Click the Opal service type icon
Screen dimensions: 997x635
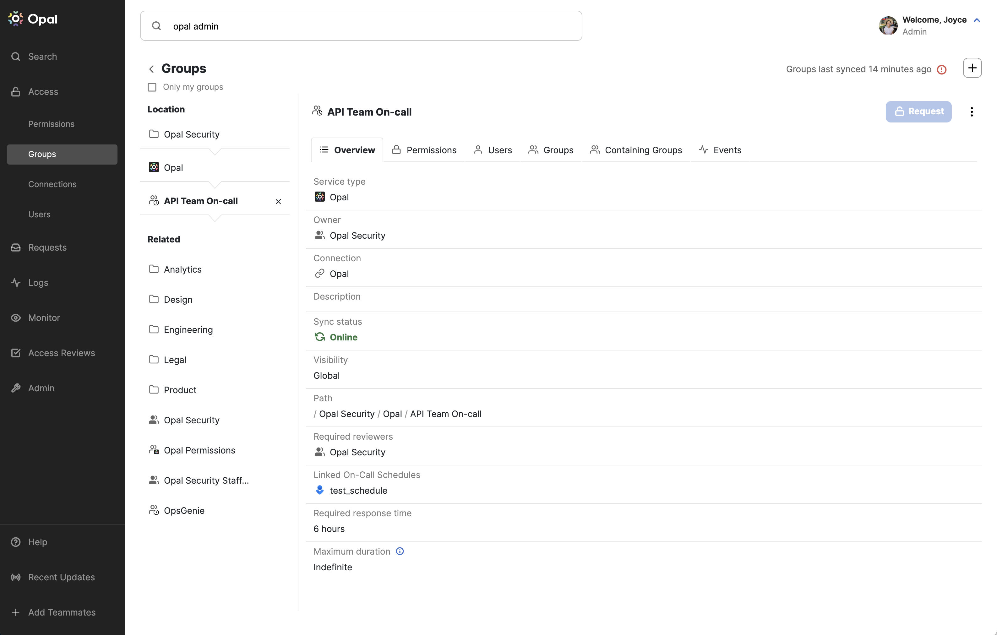click(320, 197)
